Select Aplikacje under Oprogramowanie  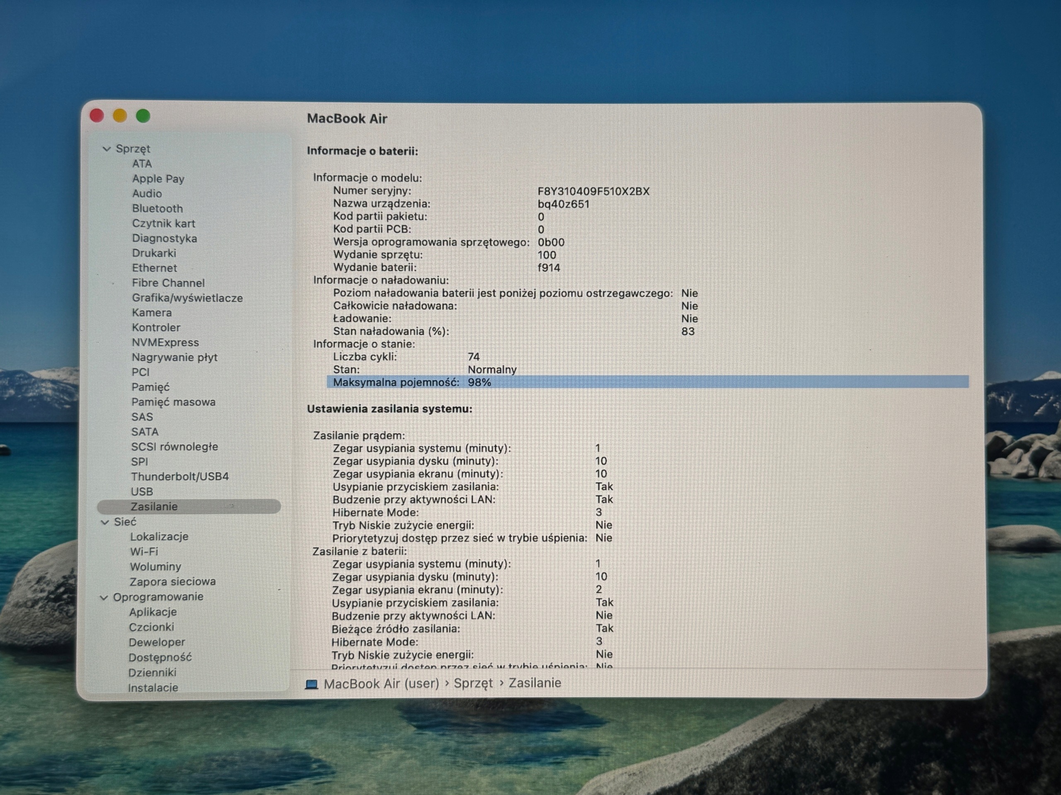153,612
